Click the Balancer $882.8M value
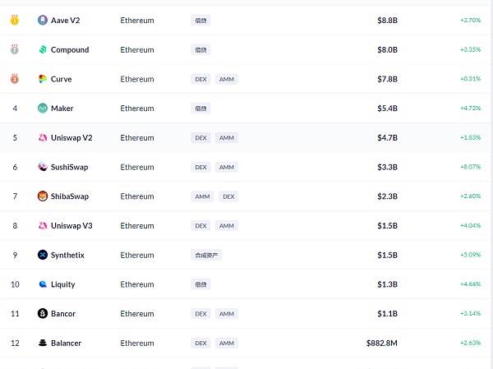The height and width of the screenshot is (369, 493). tap(382, 343)
